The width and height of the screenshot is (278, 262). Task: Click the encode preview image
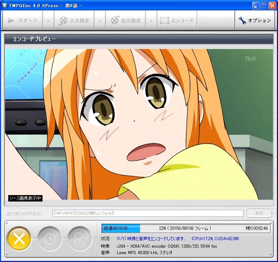[139, 124]
